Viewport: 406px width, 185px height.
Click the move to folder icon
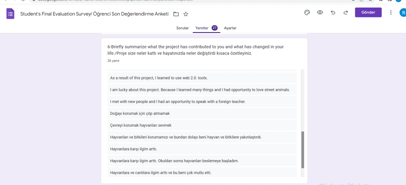point(176,14)
